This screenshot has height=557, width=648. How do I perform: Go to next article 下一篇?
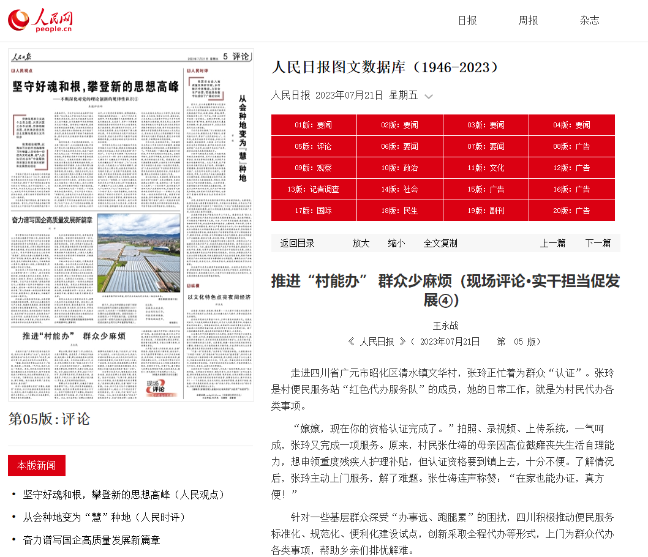click(598, 243)
